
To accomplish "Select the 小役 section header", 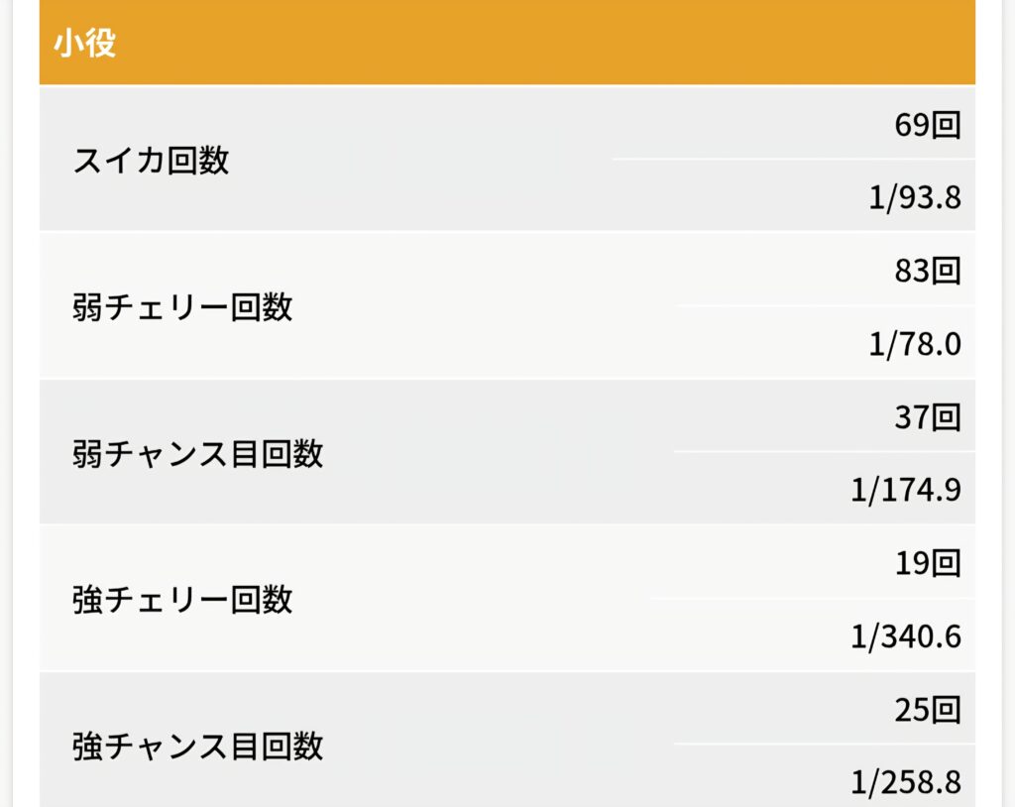I will click(85, 44).
